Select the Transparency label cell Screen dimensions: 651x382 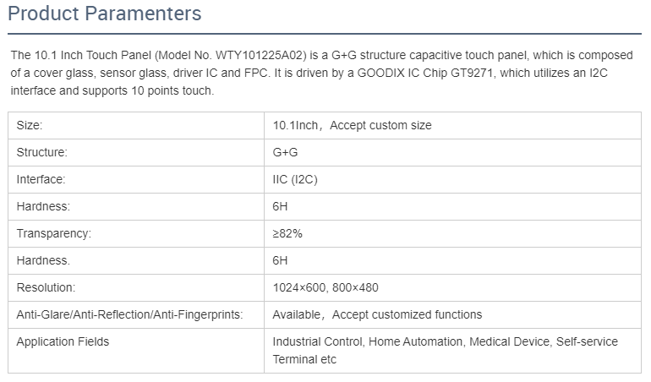click(136, 233)
